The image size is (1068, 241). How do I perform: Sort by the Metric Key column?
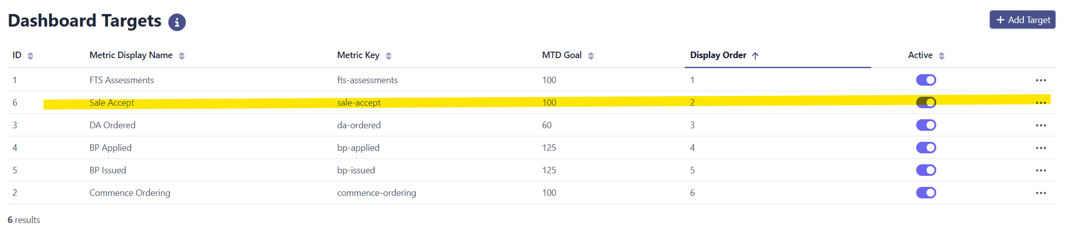[358, 55]
